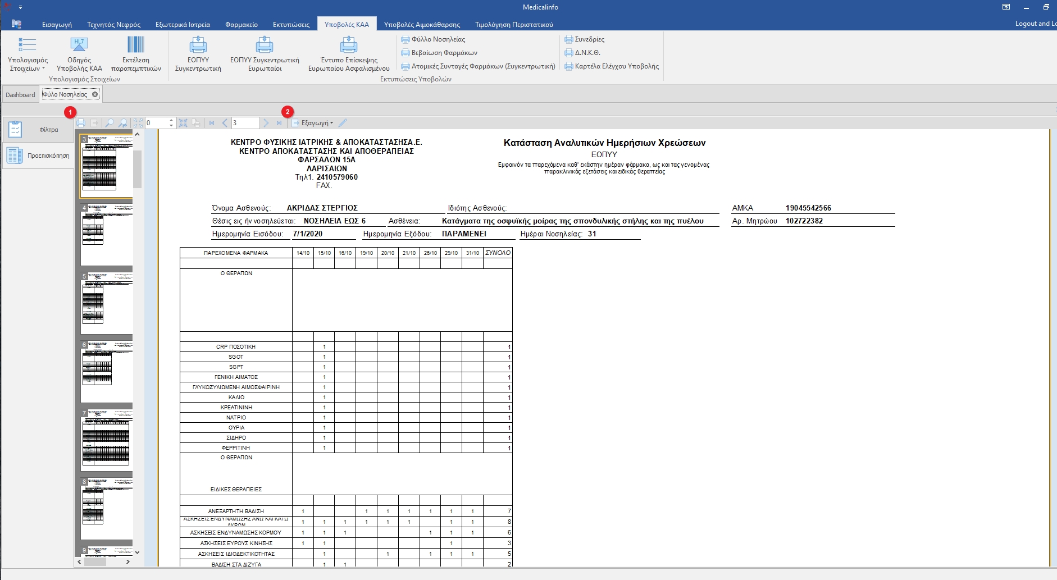Go to the previous page arrow
Image resolution: width=1057 pixels, height=580 pixels.
(225, 123)
